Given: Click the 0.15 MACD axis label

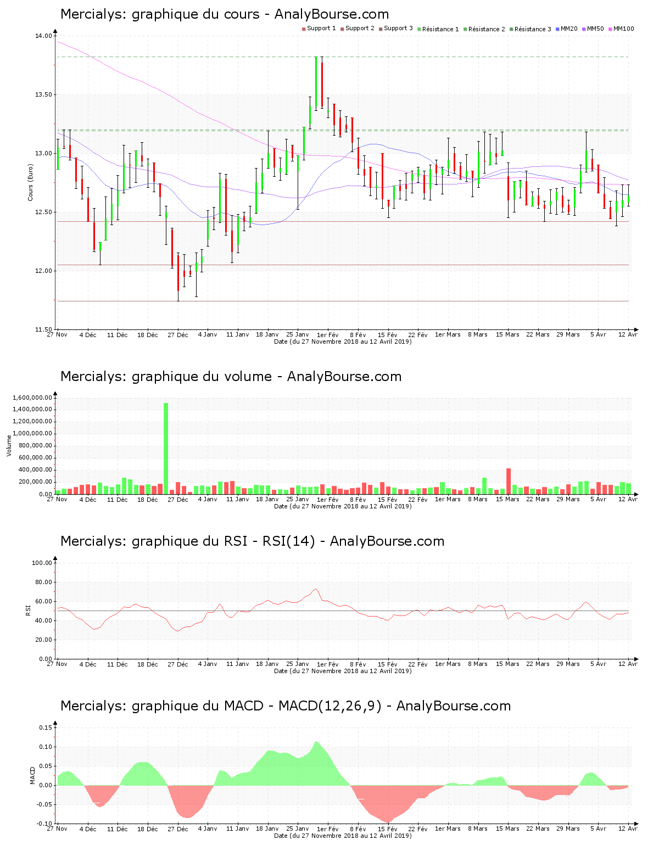Looking at the screenshot, I should point(46,728).
